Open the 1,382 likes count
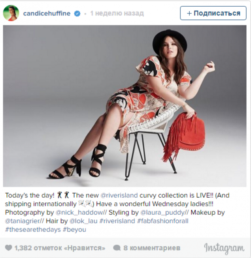The height and width of the screenshot is (258, 251). (60, 248)
